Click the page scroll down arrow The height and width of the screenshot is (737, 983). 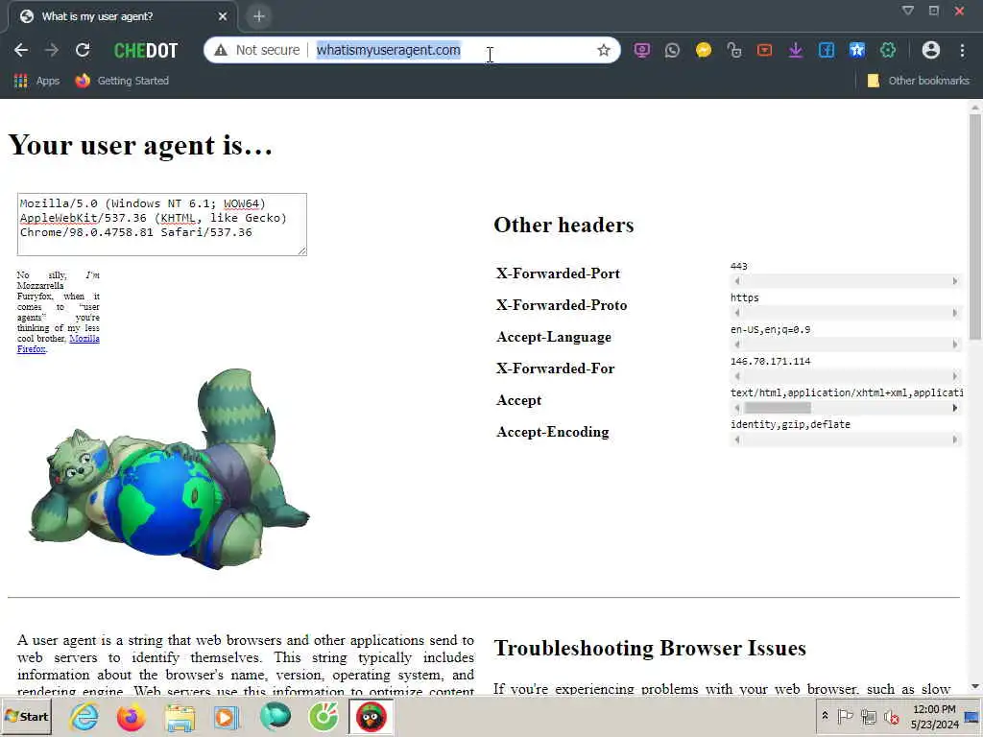tap(975, 687)
